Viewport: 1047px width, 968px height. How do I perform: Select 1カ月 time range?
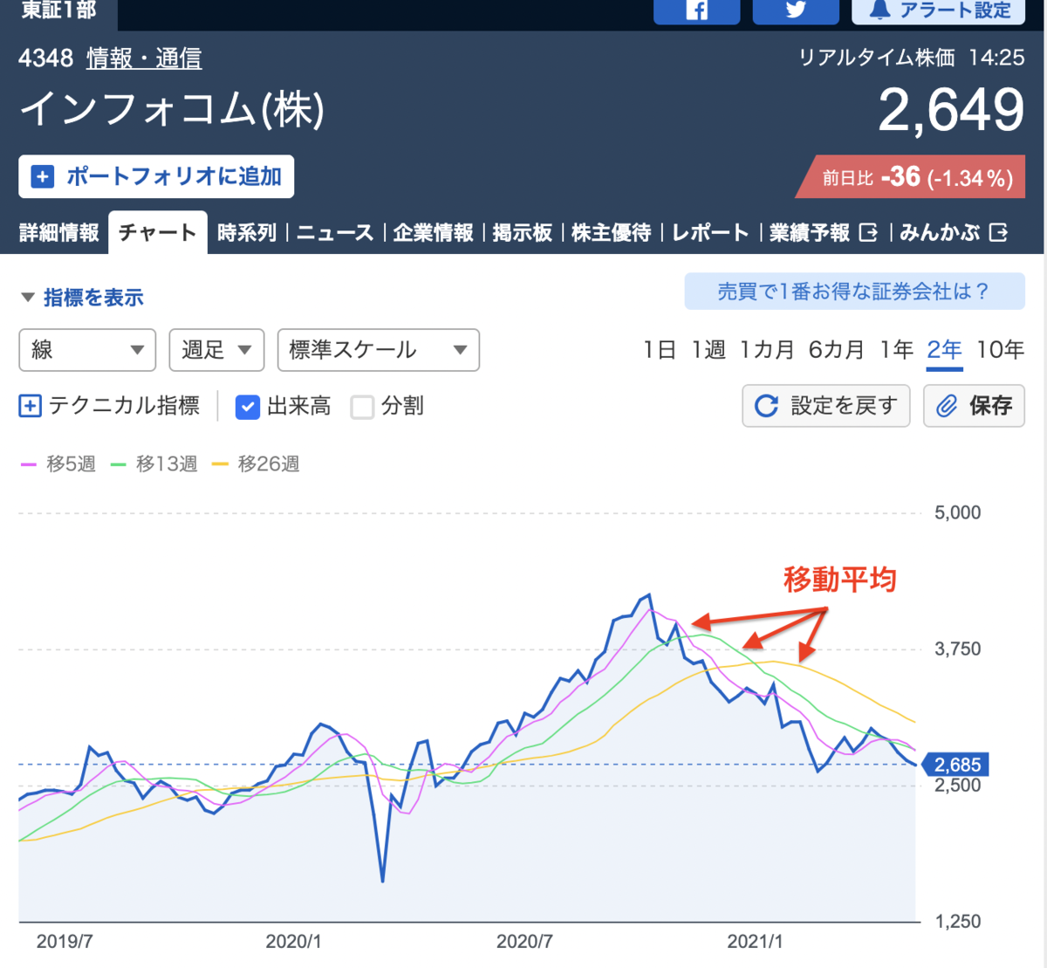(x=767, y=350)
